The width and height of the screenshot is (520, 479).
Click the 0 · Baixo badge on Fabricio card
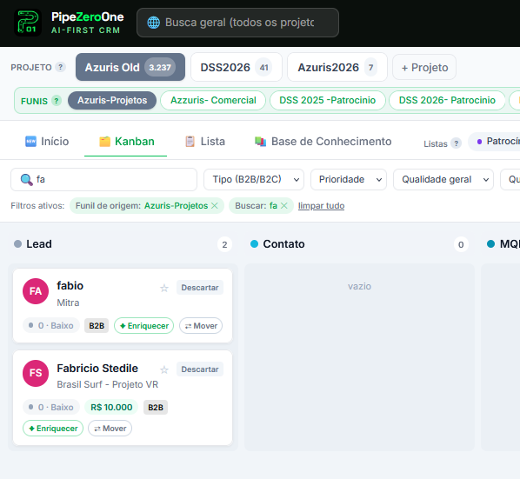[51, 407]
